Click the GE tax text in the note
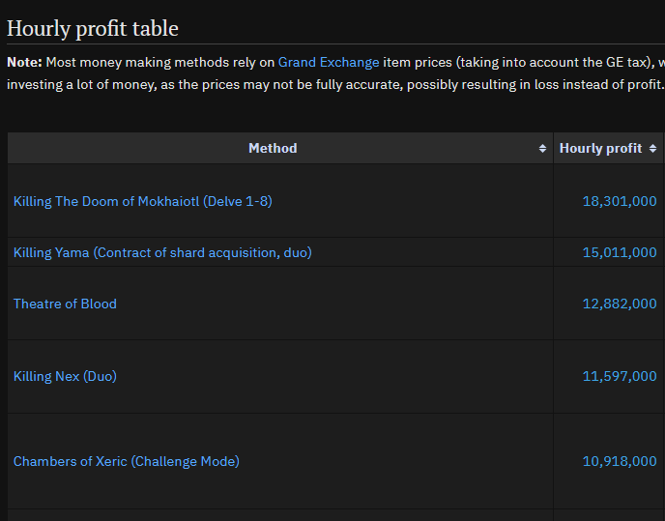 click(x=616, y=62)
